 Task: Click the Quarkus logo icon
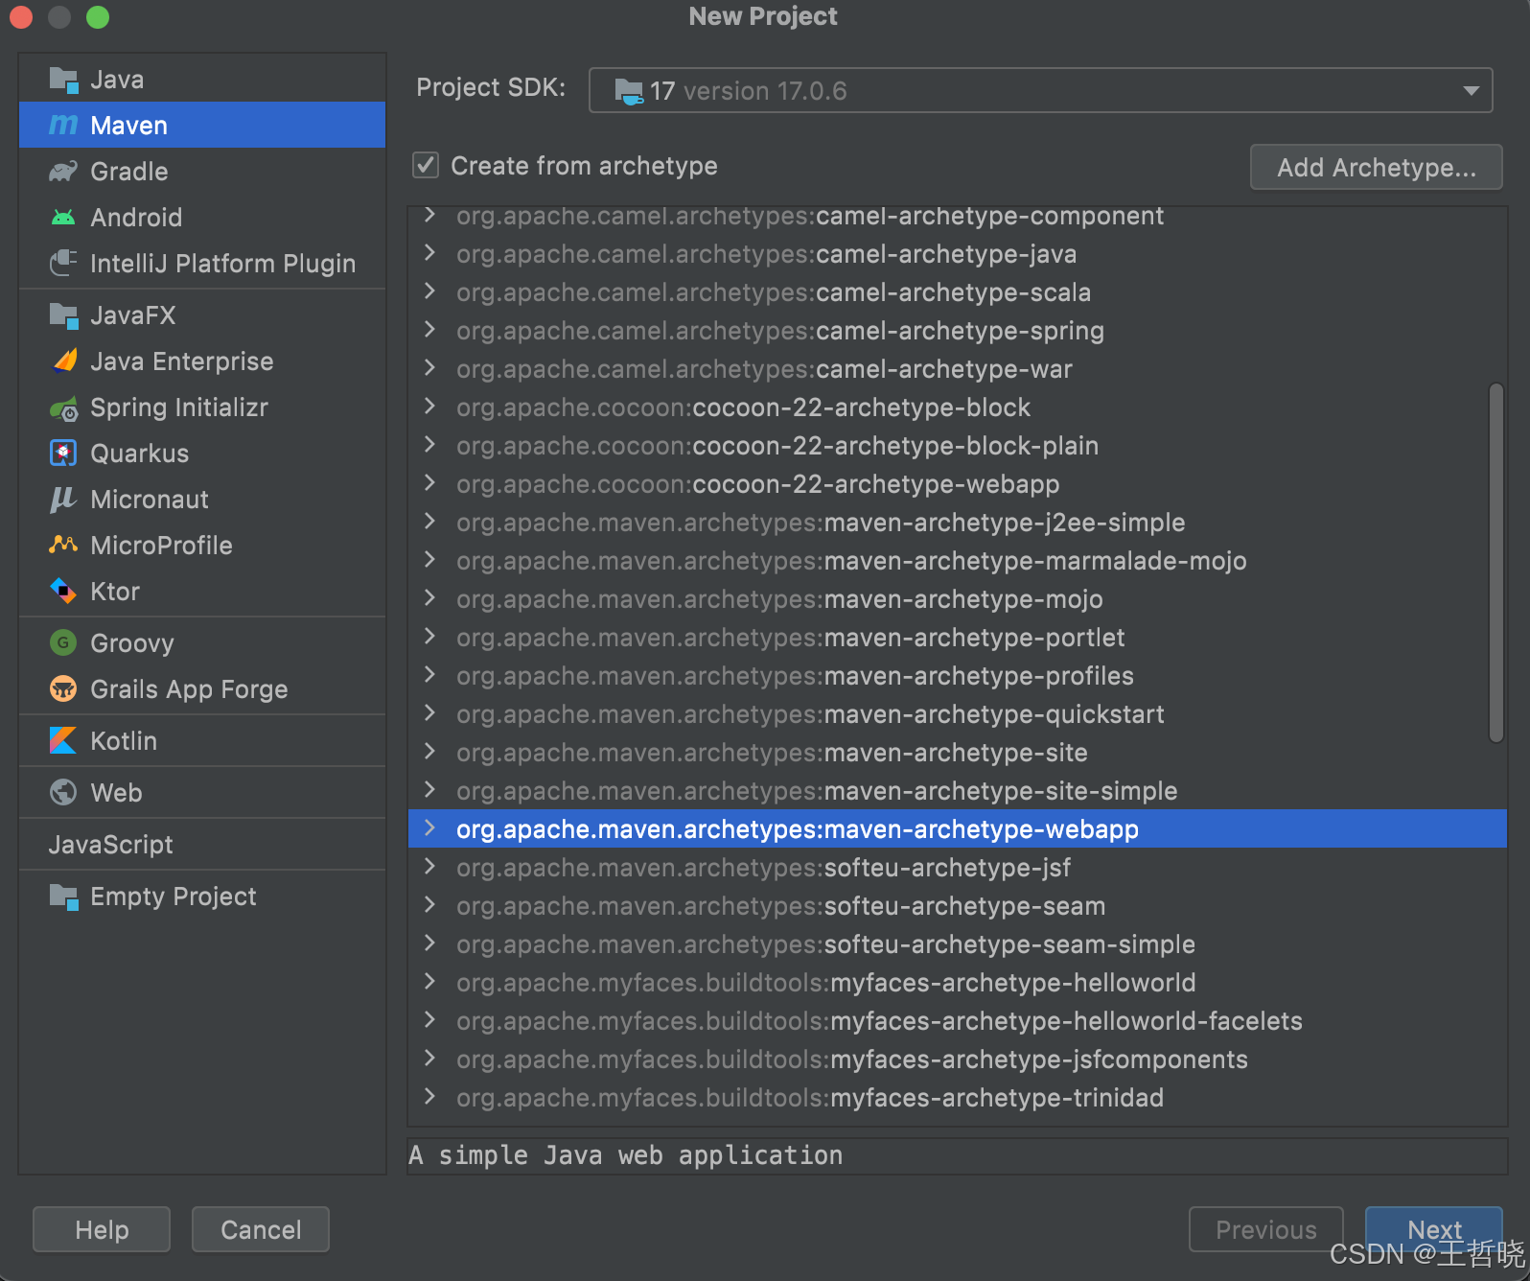[63, 453]
